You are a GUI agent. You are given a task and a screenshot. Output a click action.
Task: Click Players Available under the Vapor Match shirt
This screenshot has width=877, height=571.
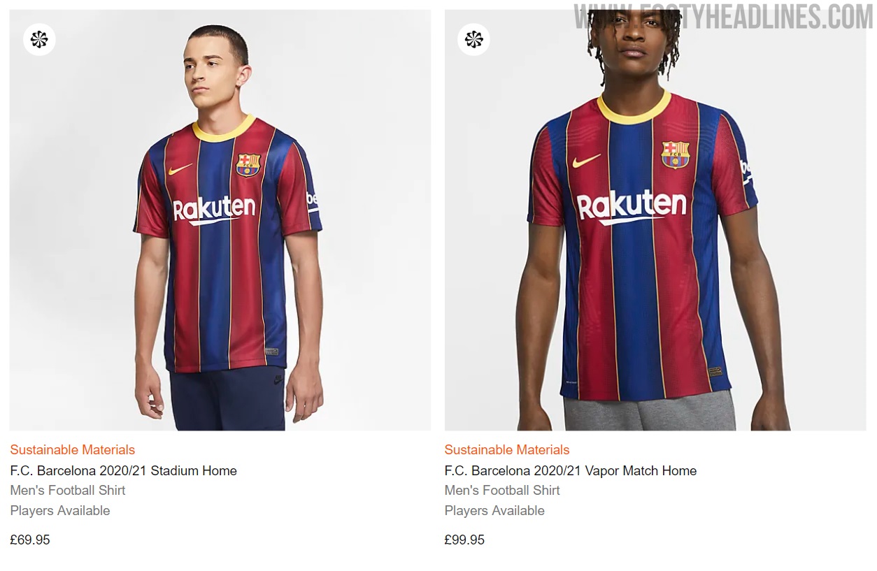(494, 510)
